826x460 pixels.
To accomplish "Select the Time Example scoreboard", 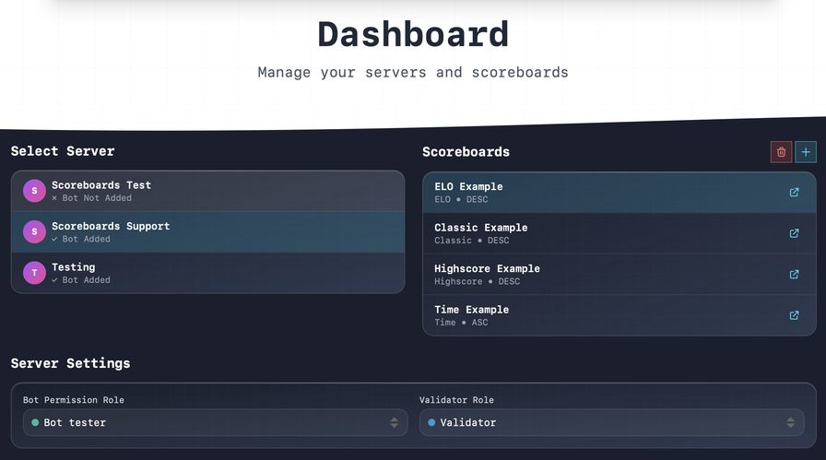I will [599, 315].
